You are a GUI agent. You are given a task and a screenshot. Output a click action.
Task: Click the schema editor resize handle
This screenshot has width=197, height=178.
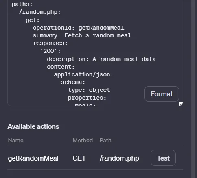181,104
